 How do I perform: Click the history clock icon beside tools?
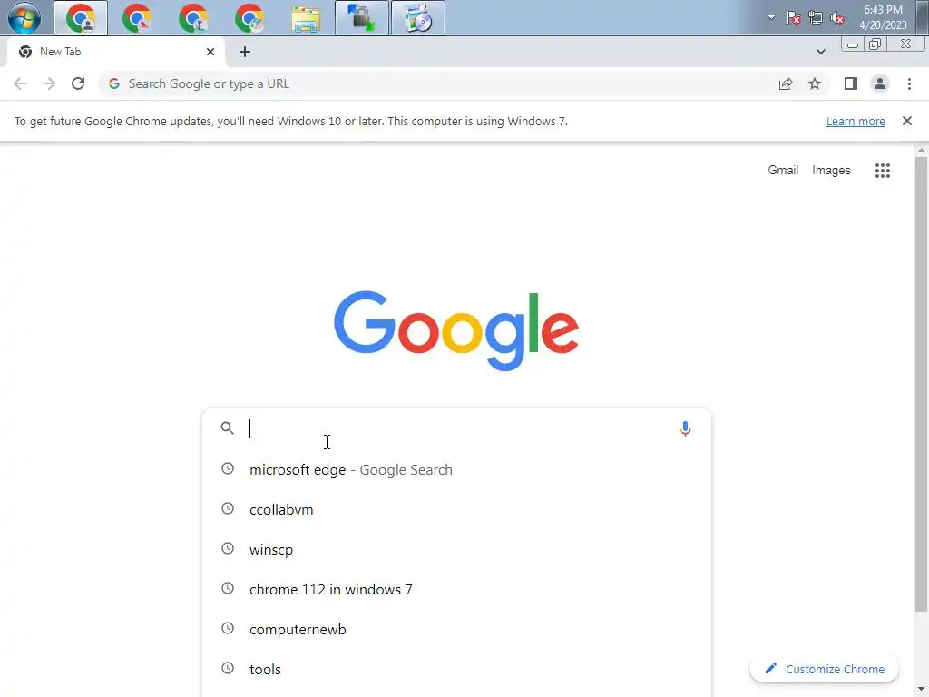click(x=228, y=668)
